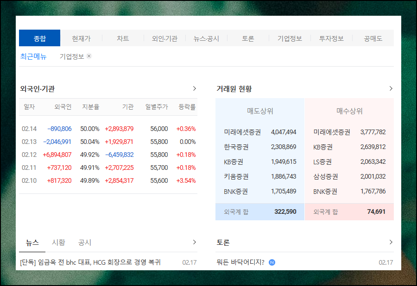Expand the 토론 section arrow
The width and height of the screenshot is (417, 286).
click(x=391, y=242)
